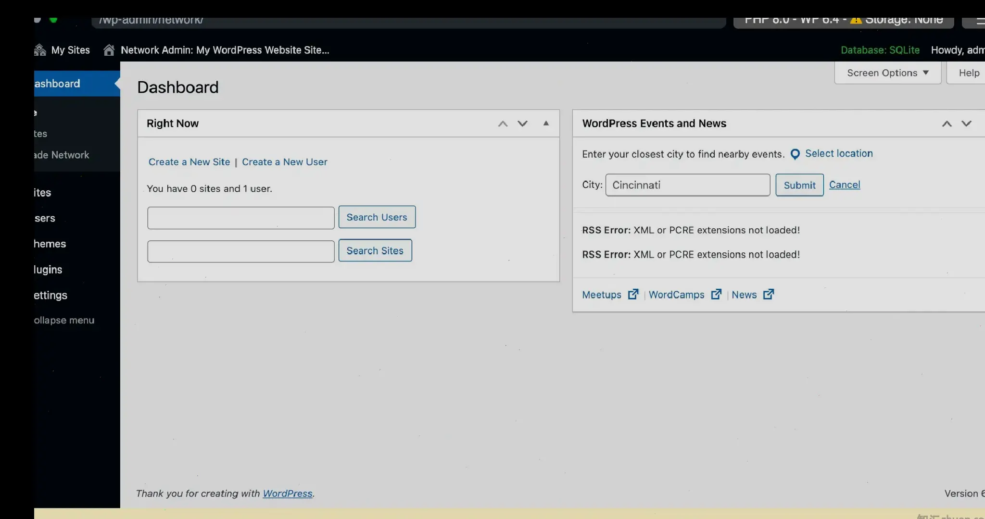Click the WordCamps external link icon
This screenshot has width=985, height=519.
[716, 294]
